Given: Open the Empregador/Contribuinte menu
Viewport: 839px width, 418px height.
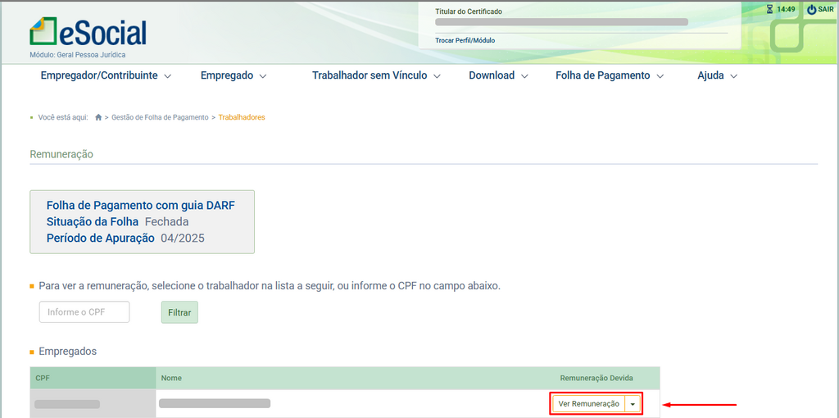Looking at the screenshot, I should pos(106,75).
